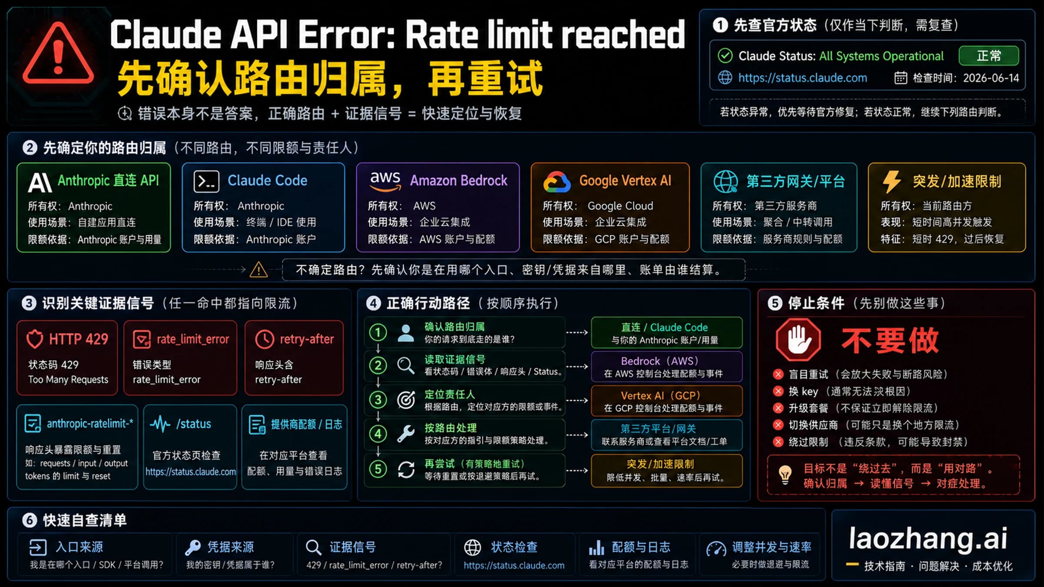
Task: Click the magnifier icon in 读取证据信号 step
Action: 405,366
